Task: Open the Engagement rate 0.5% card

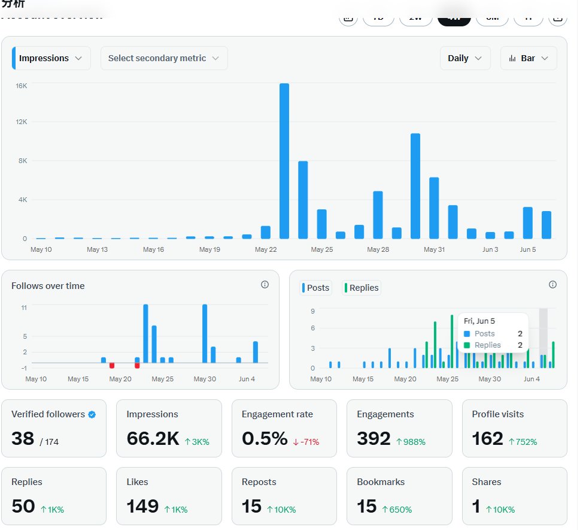Action: click(x=284, y=428)
